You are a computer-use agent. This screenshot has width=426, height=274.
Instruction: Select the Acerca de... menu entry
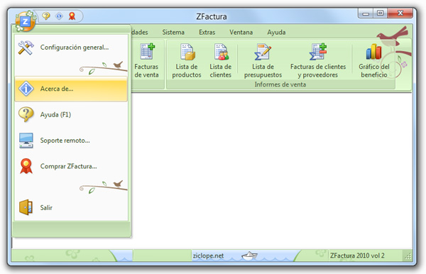click(x=71, y=89)
